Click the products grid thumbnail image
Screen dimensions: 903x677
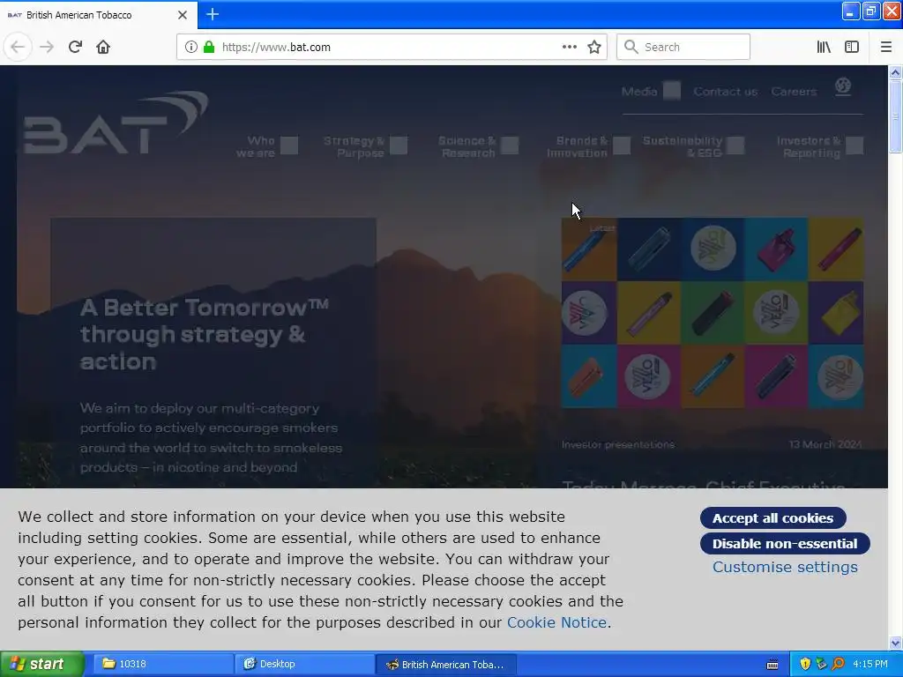pos(713,313)
